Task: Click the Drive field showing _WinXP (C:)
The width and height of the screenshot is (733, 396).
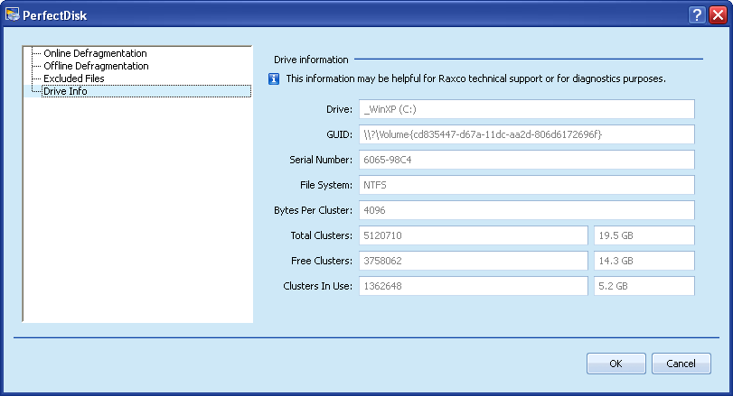Action: click(527, 109)
